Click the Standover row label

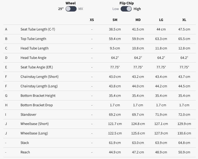click(x=28, y=115)
